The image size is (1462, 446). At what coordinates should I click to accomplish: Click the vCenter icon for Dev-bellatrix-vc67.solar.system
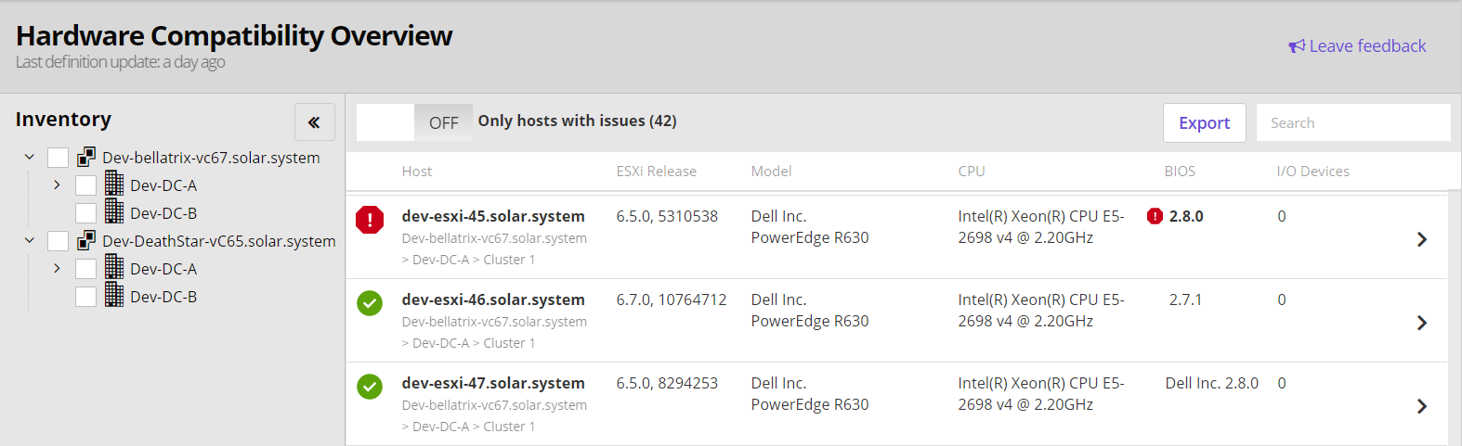(x=86, y=157)
